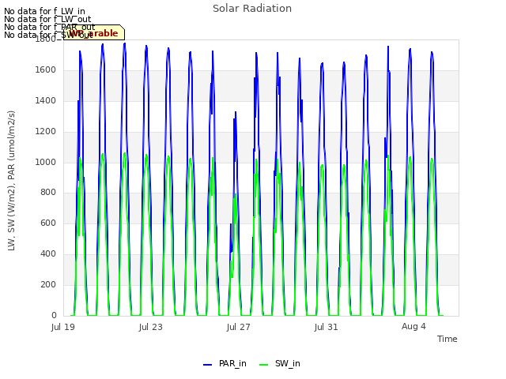This screenshot has height=379, width=506.
Task: Click the 400 y-axis tick label
Action: click(x=48, y=254)
